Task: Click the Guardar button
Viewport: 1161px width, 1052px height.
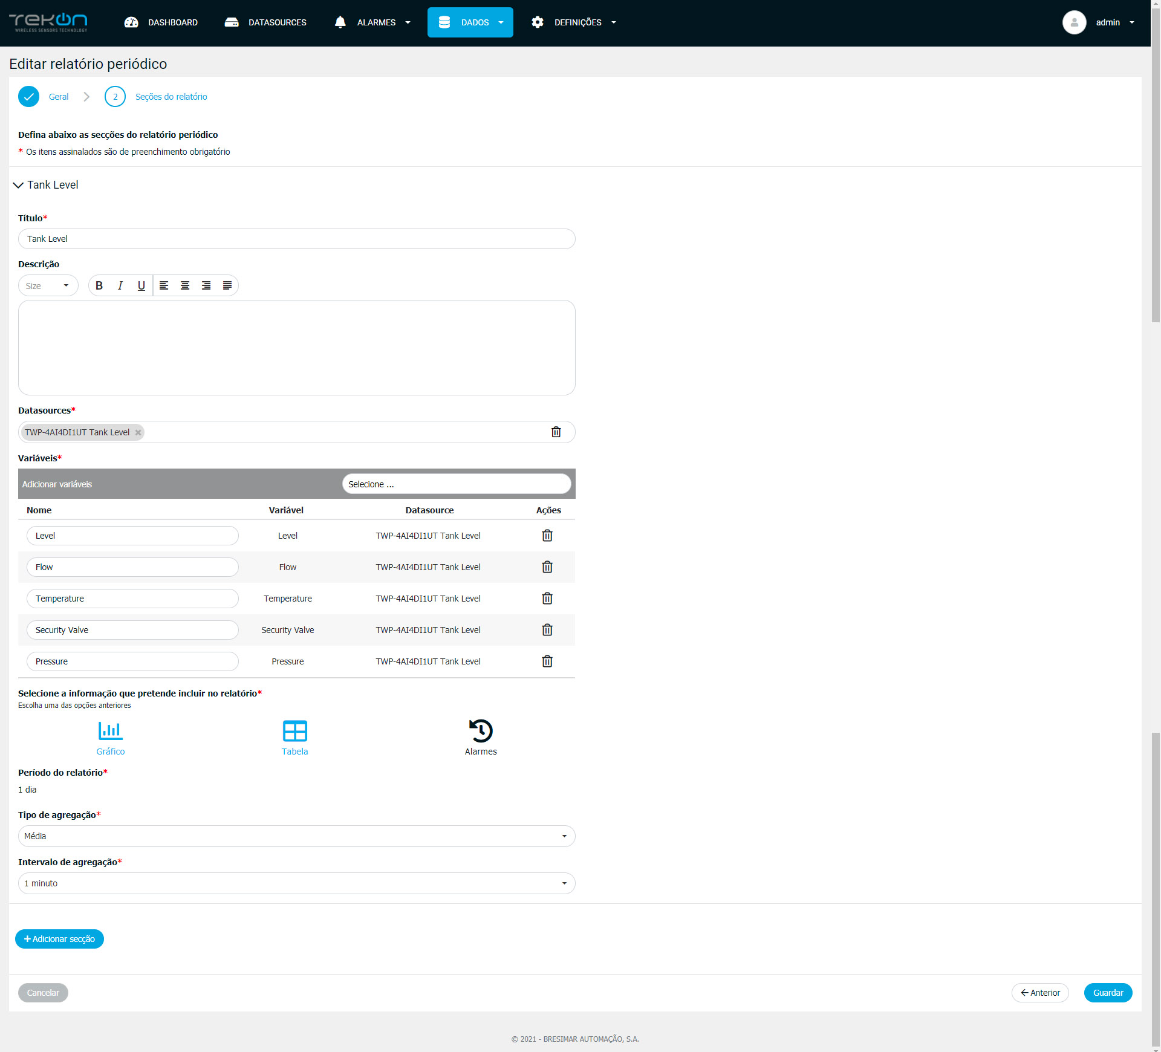Action: tap(1108, 993)
